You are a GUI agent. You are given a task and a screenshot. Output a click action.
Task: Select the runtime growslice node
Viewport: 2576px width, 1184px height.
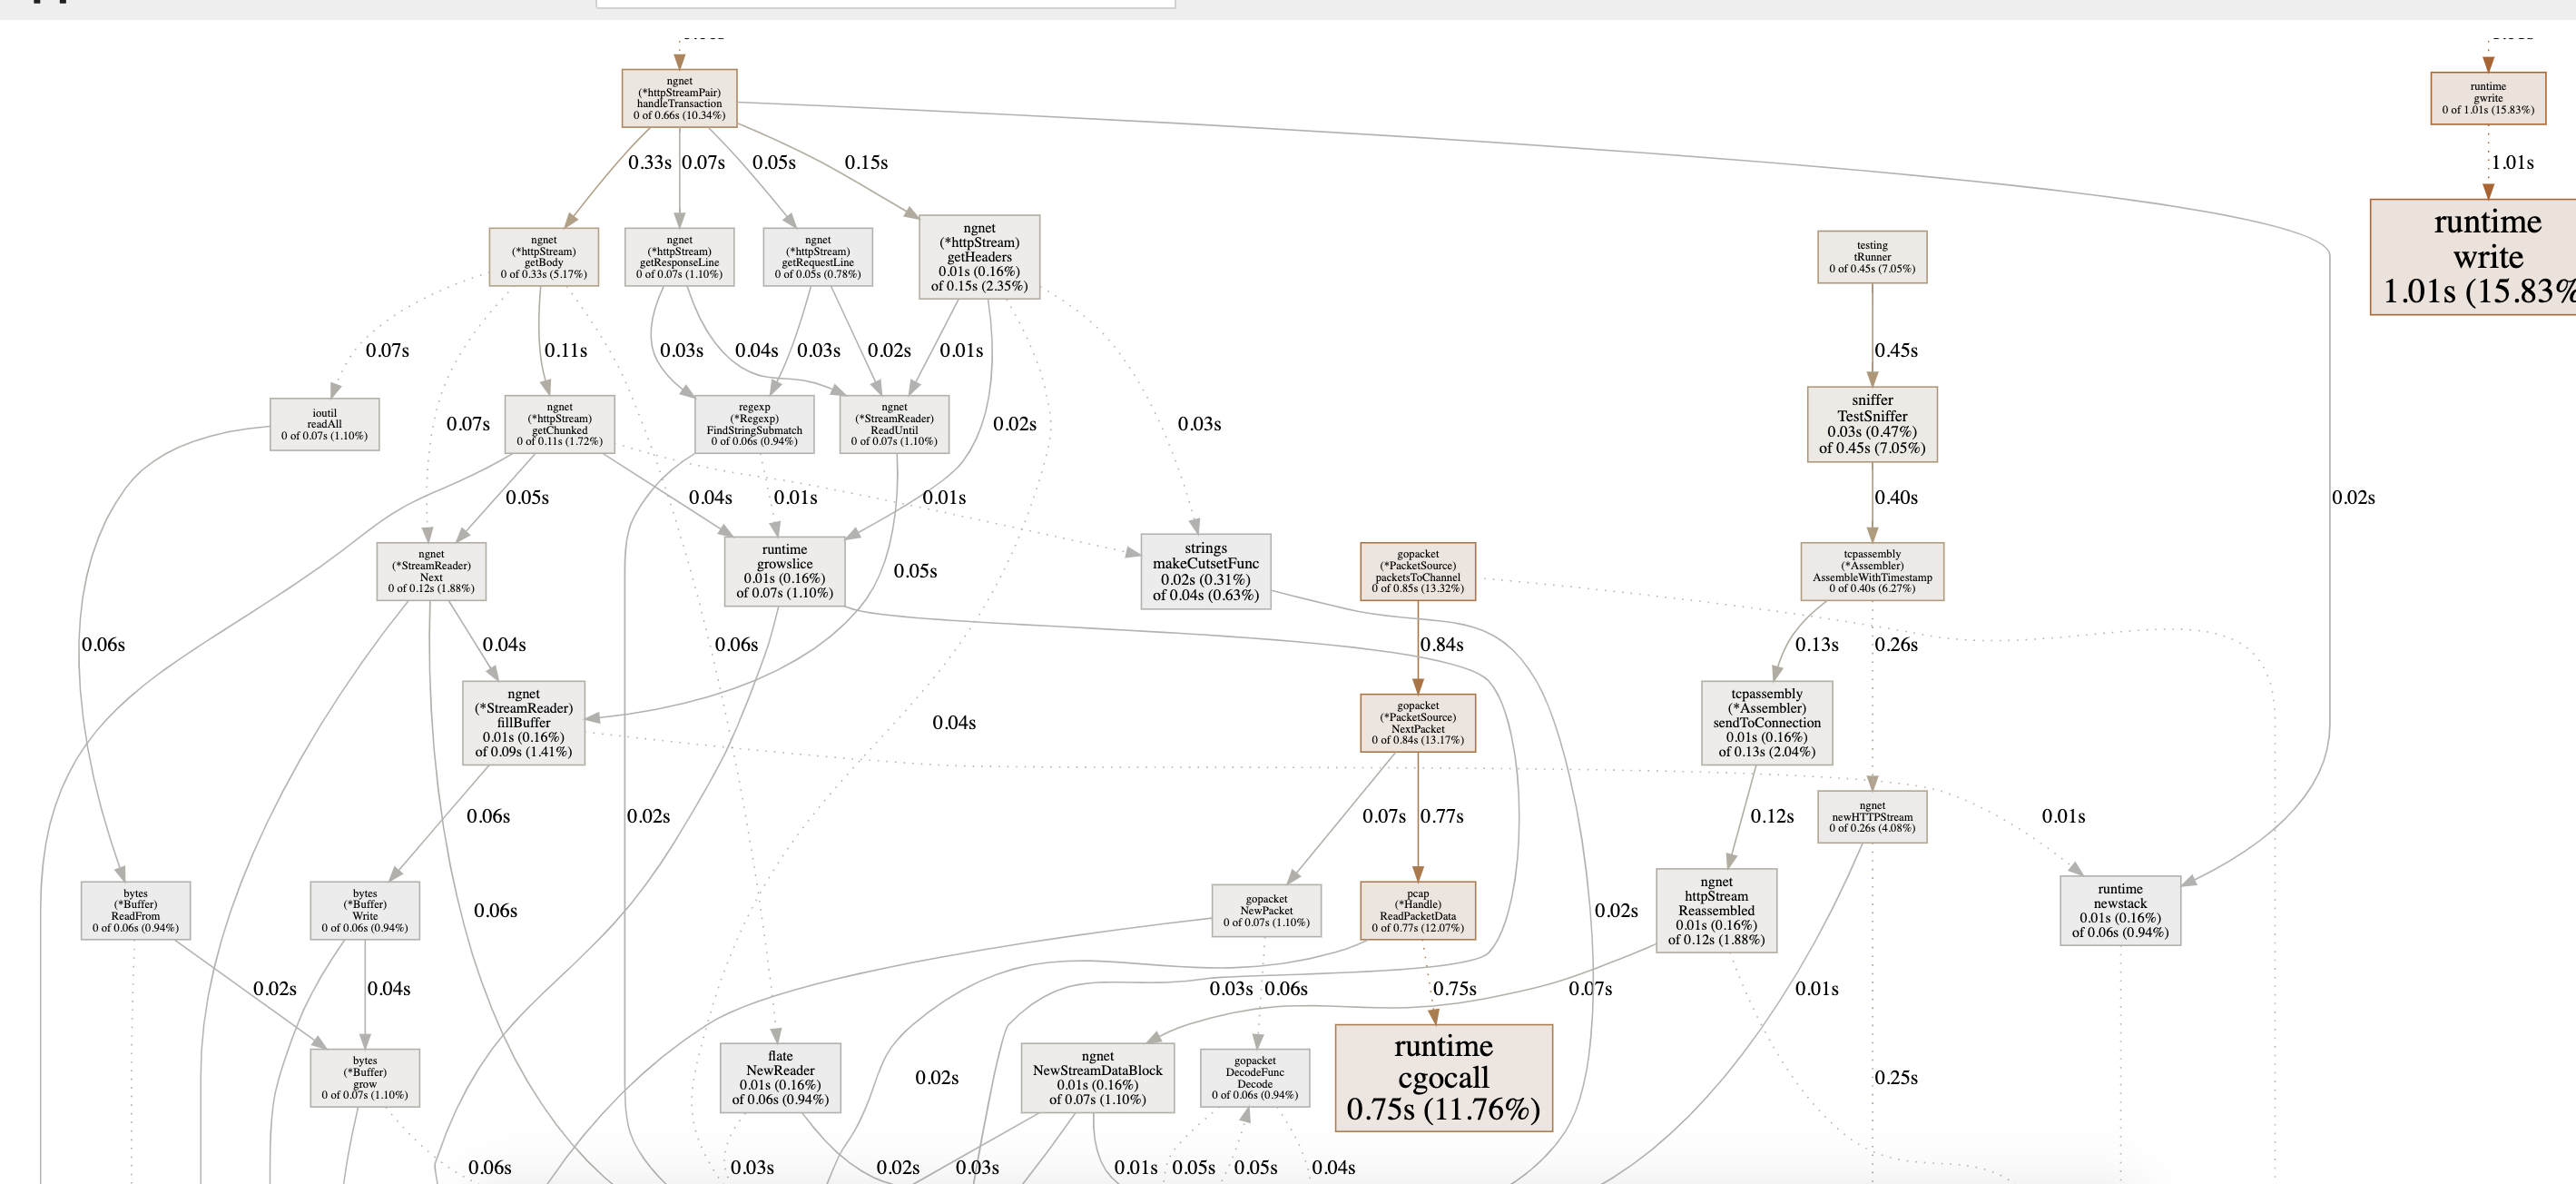(x=785, y=571)
